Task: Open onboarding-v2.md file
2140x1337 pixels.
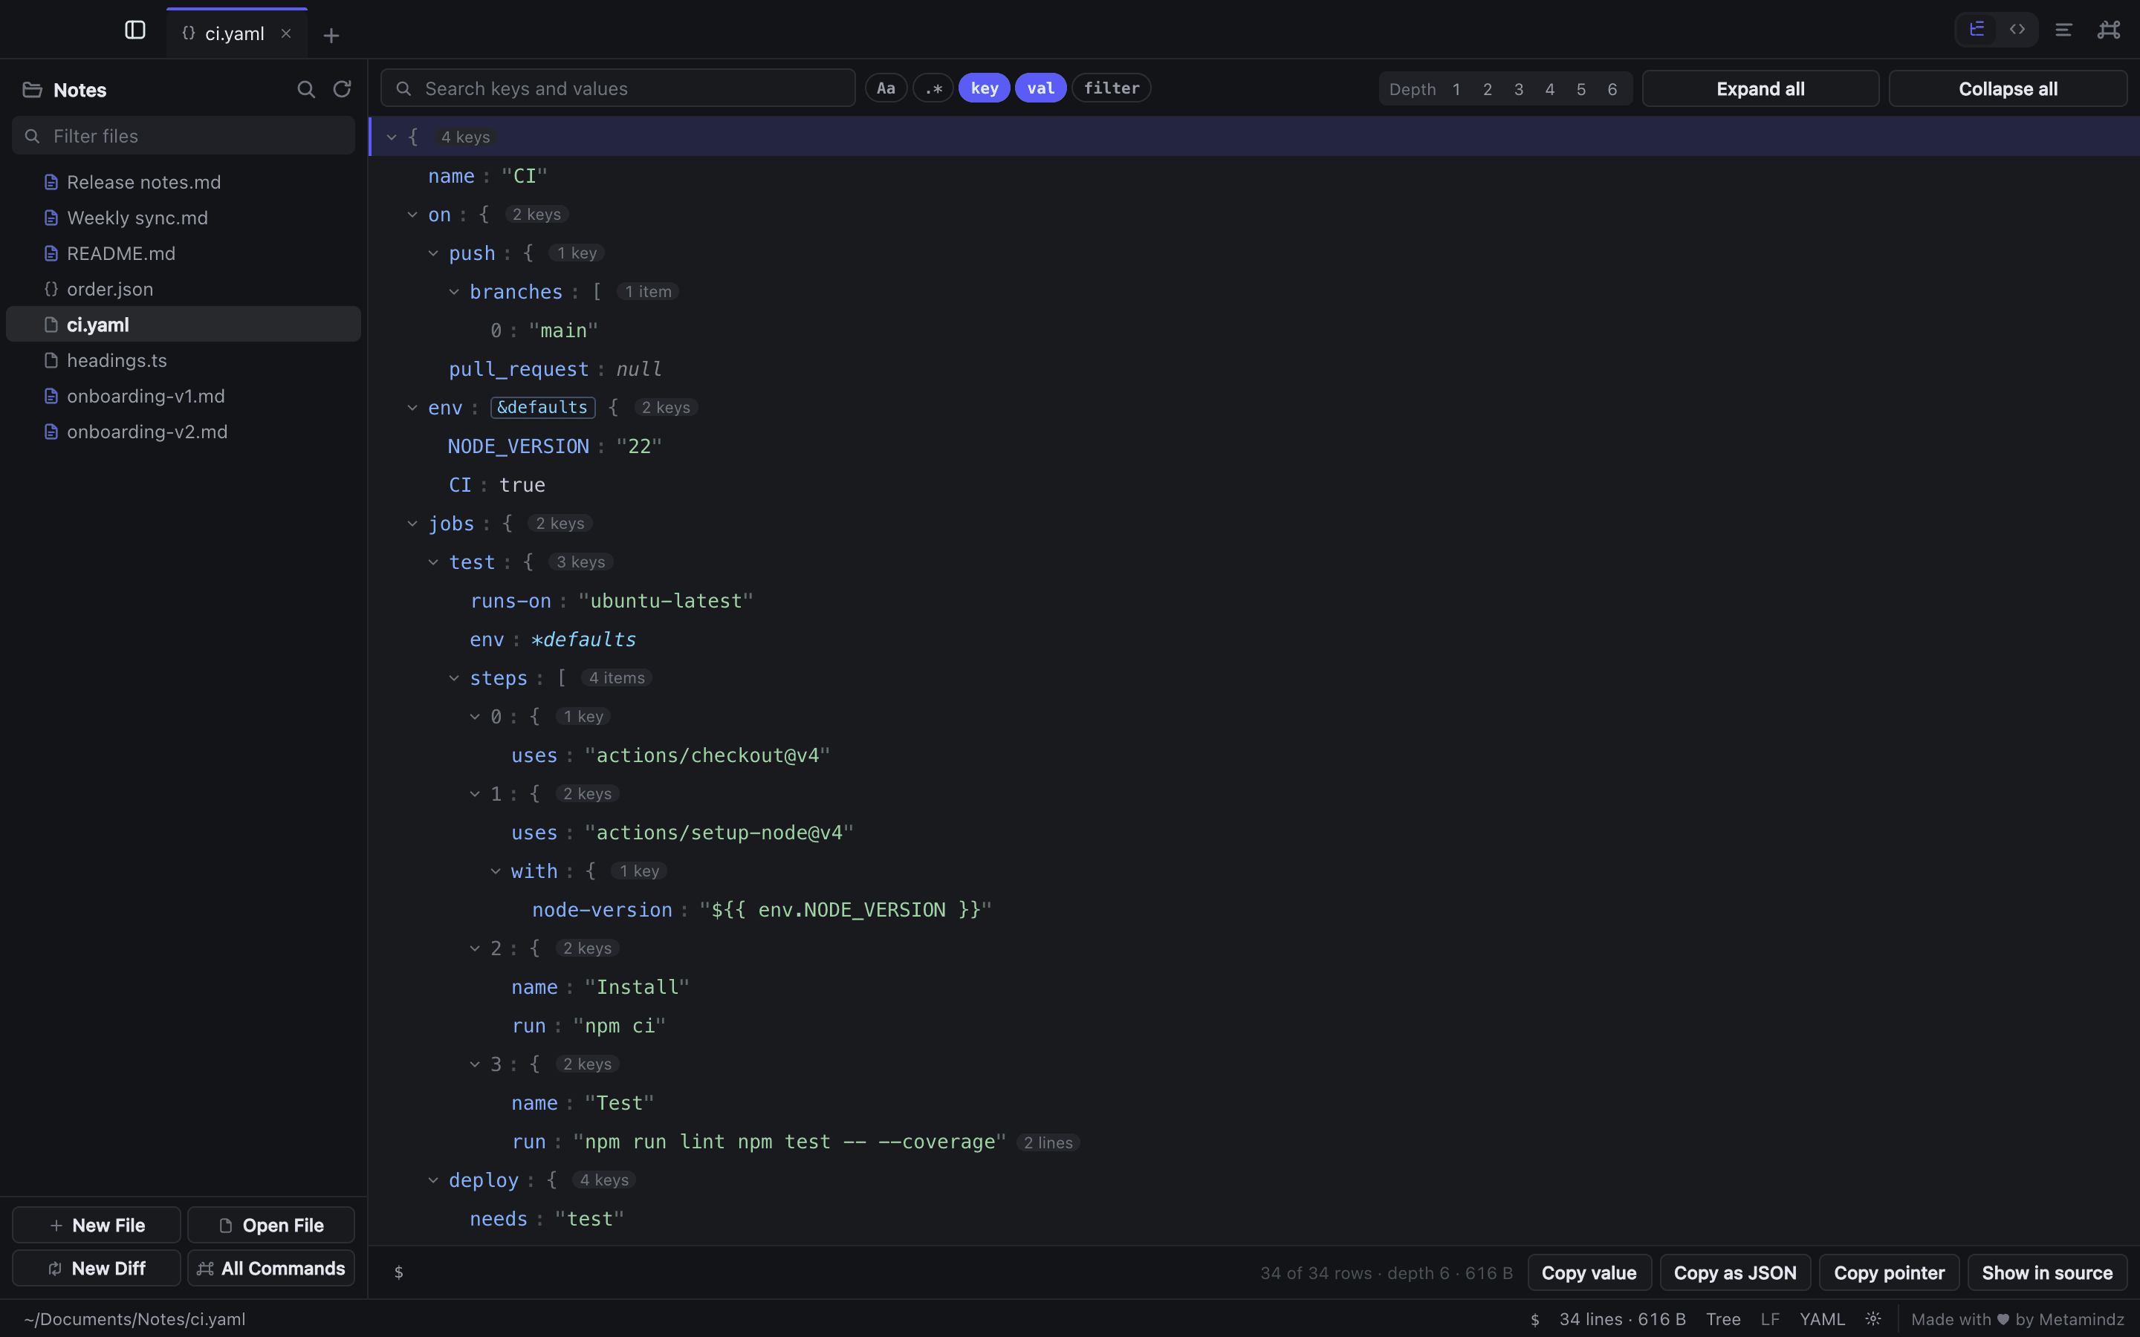Action: (x=183, y=432)
